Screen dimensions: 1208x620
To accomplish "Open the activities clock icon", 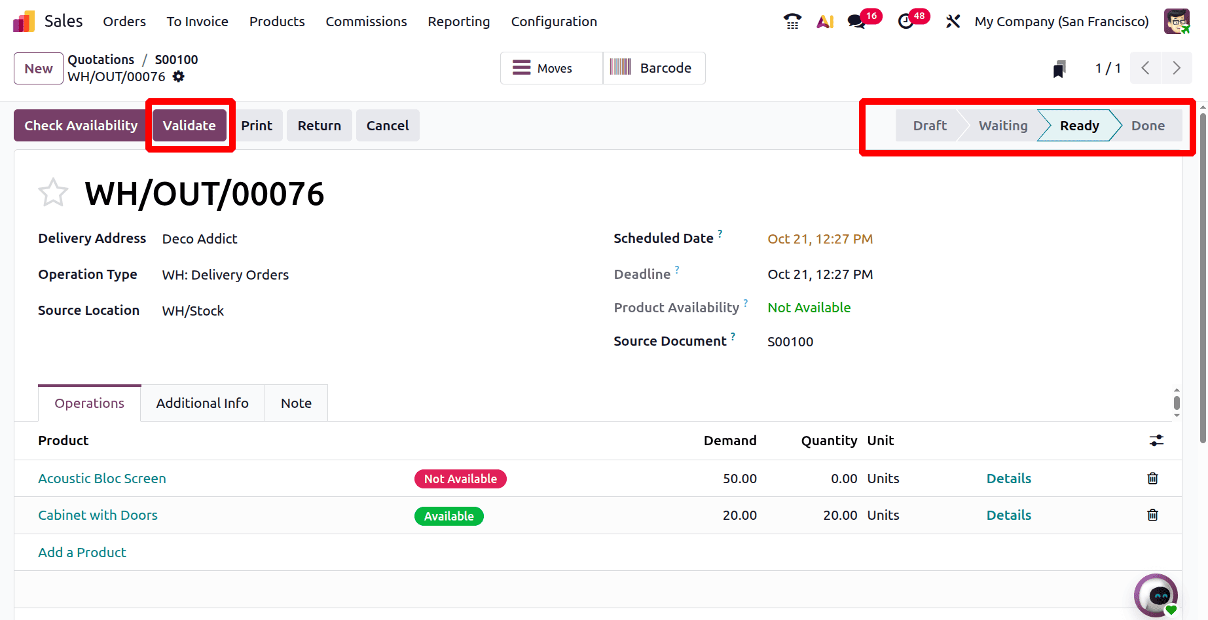I will [906, 22].
